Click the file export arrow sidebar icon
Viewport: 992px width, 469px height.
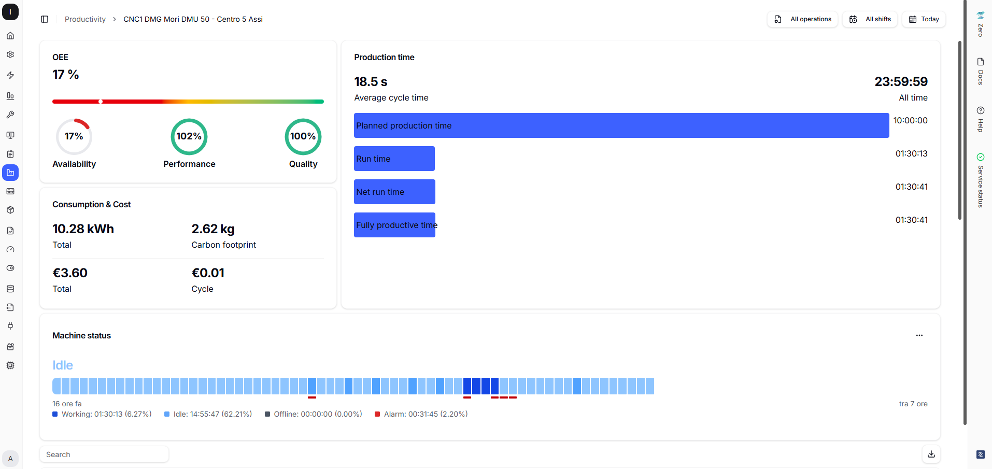point(10,307)
